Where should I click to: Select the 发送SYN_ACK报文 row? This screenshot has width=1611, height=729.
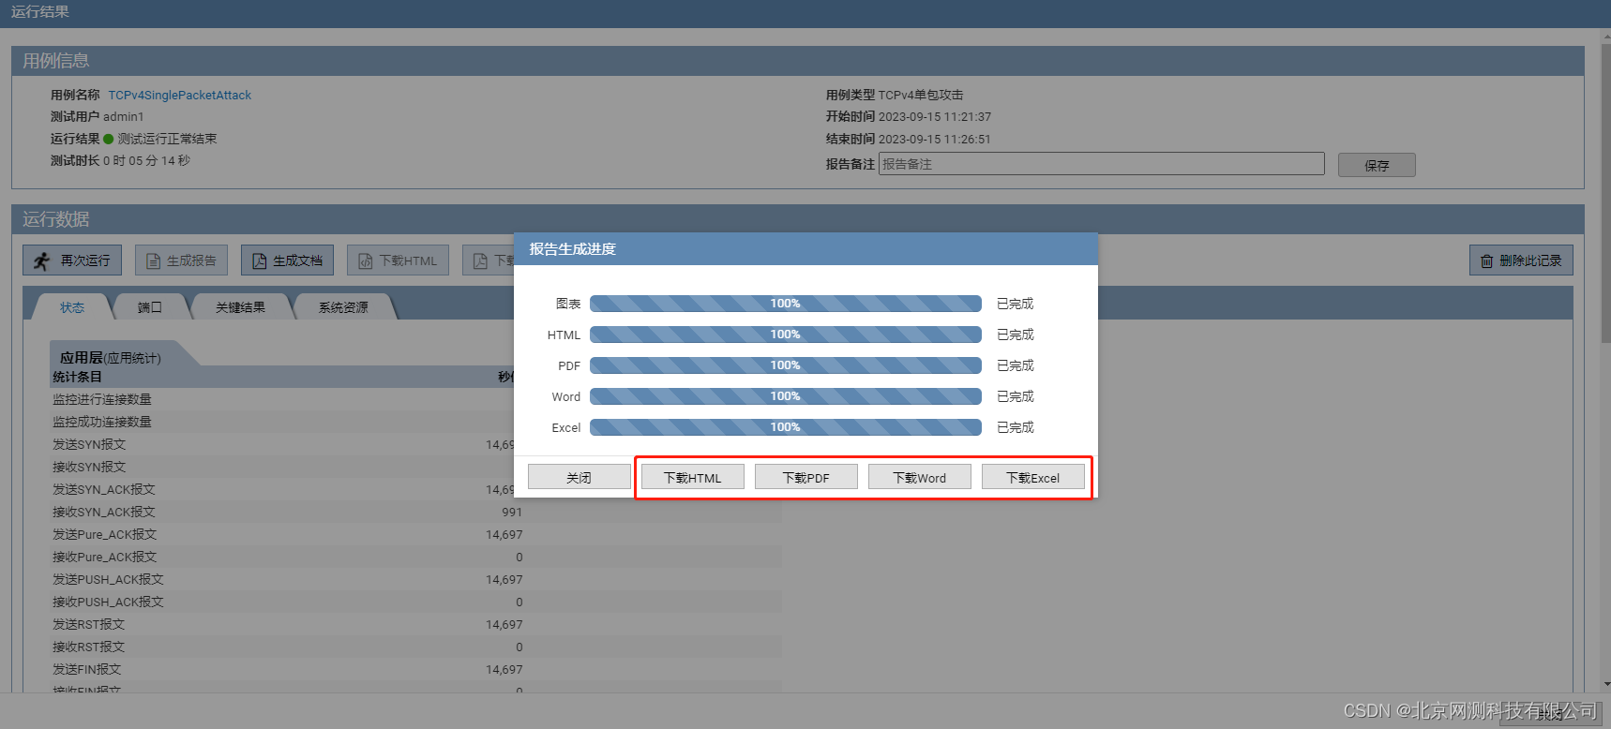point(415,489)
